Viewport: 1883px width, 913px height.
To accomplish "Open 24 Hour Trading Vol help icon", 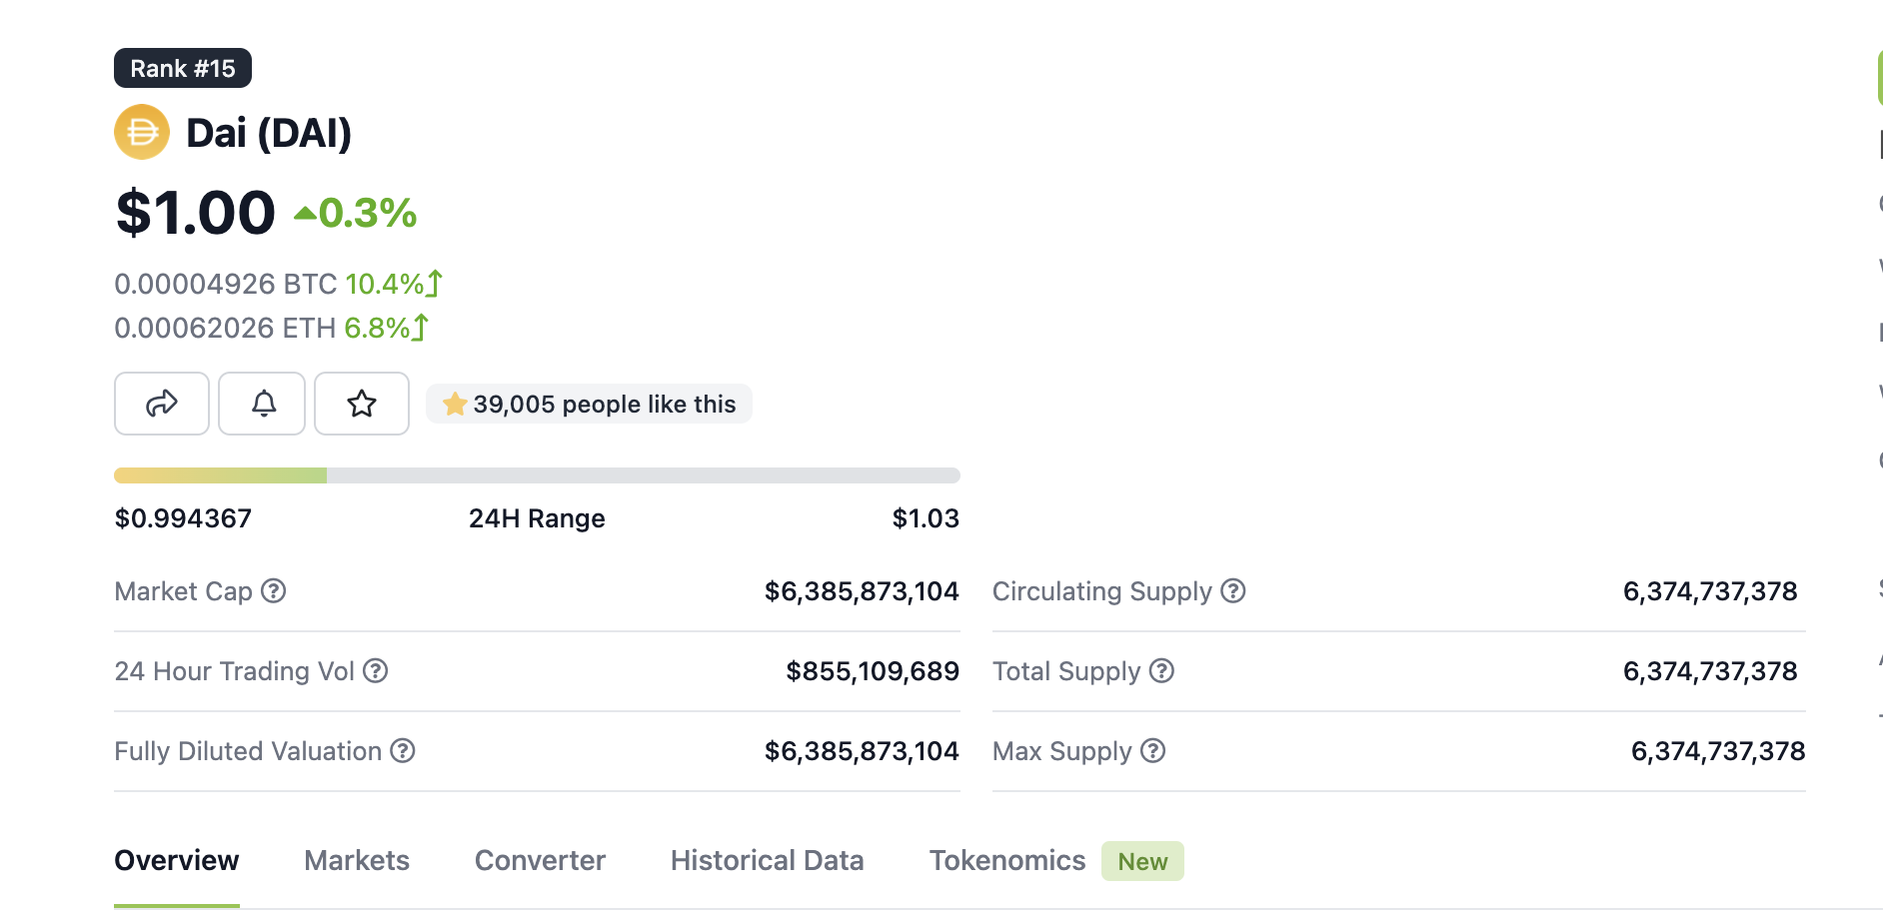I will 376,671.
